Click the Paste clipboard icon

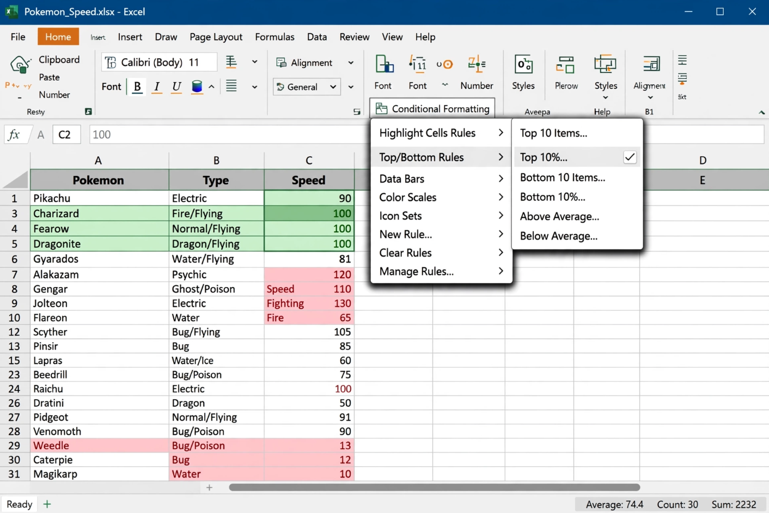[20, 65]
